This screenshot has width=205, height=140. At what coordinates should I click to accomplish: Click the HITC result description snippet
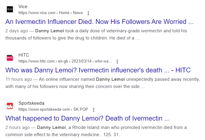point(102,83)
